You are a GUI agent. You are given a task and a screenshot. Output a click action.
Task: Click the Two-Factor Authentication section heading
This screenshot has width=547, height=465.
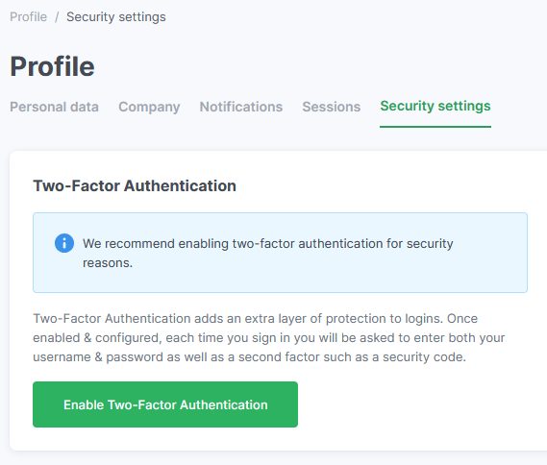pyautogui.click(x=135, y=185)
